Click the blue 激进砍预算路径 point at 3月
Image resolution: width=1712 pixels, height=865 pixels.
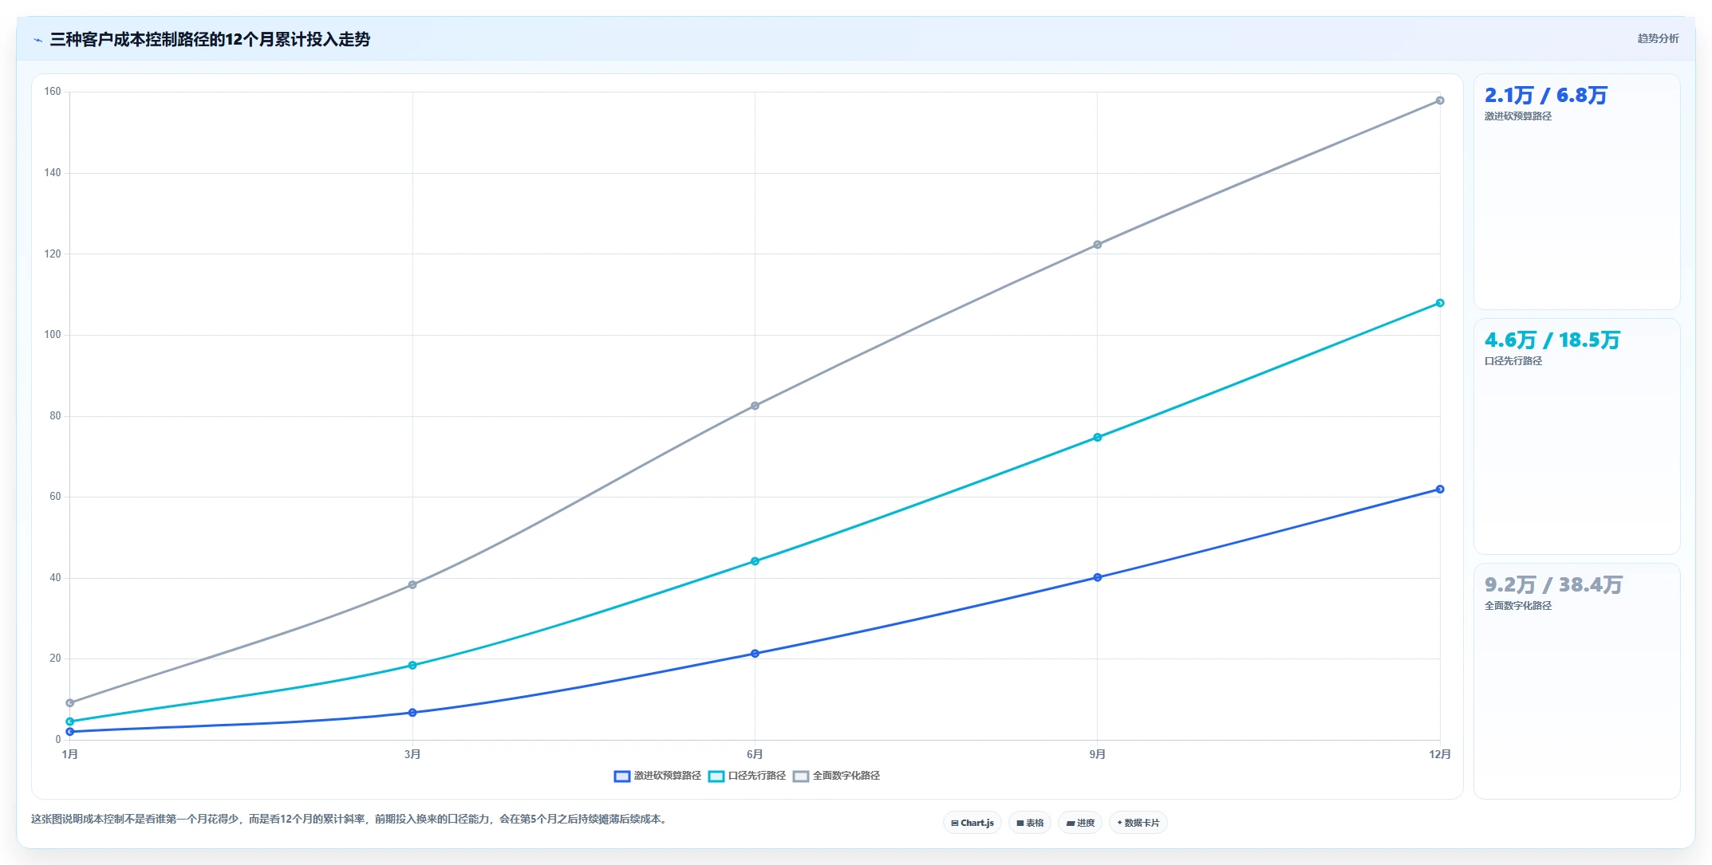(x=412, y=713)
